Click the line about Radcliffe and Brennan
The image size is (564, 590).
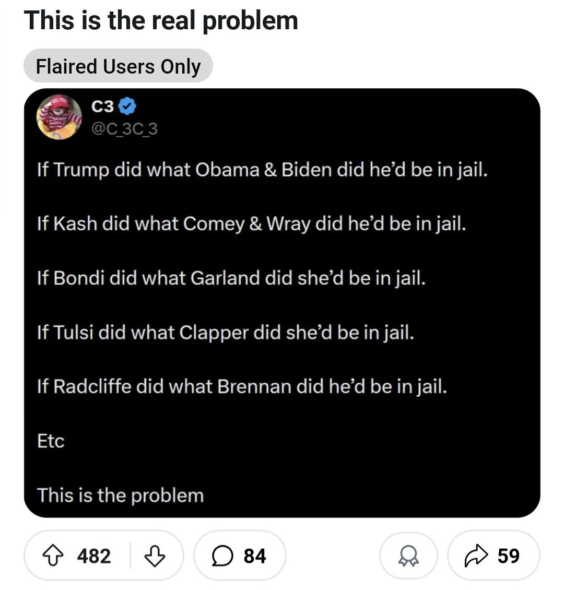tap(242, 387)
